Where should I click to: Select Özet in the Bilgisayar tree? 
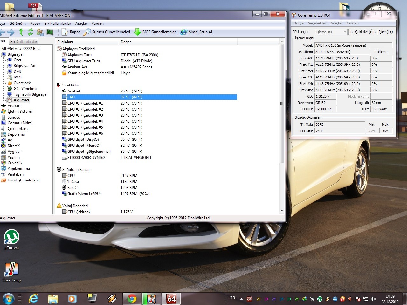17,60
